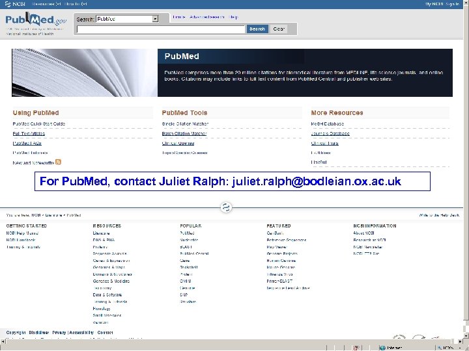Open the Human Genome link under Featured
This screenshot has width=469, height=351.
pyautogui.click(x=281, y=261)
